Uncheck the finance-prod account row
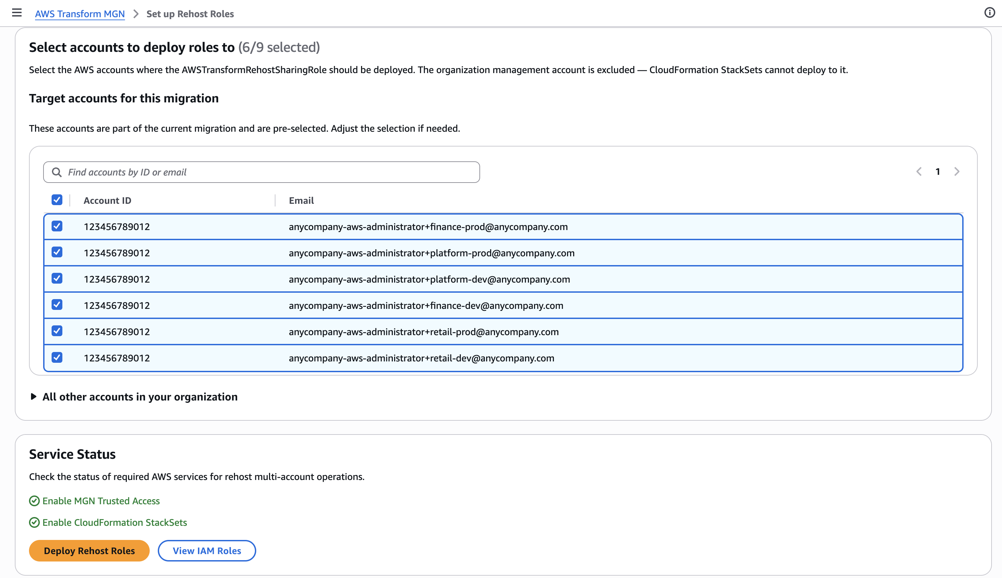The height and width of the screenshot is (578, 1002). (x=57, y=226)
